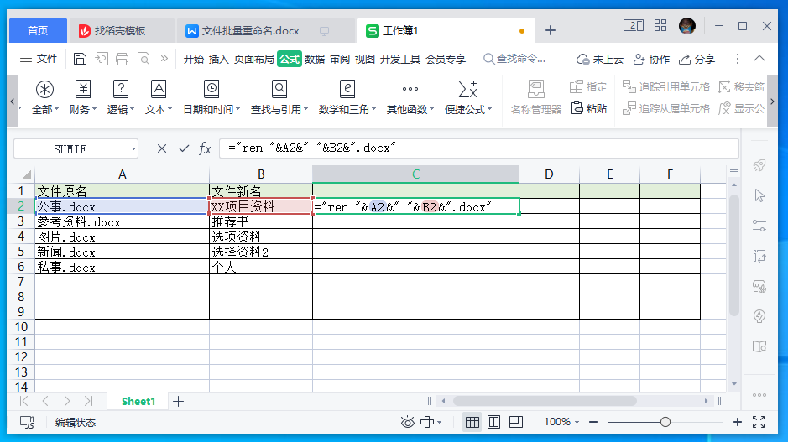
Task: Select cell B5 选择资料2
Action: click(261, 252)
